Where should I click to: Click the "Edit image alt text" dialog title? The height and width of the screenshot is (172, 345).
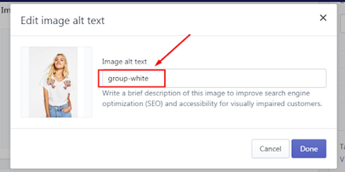[63, 21]
